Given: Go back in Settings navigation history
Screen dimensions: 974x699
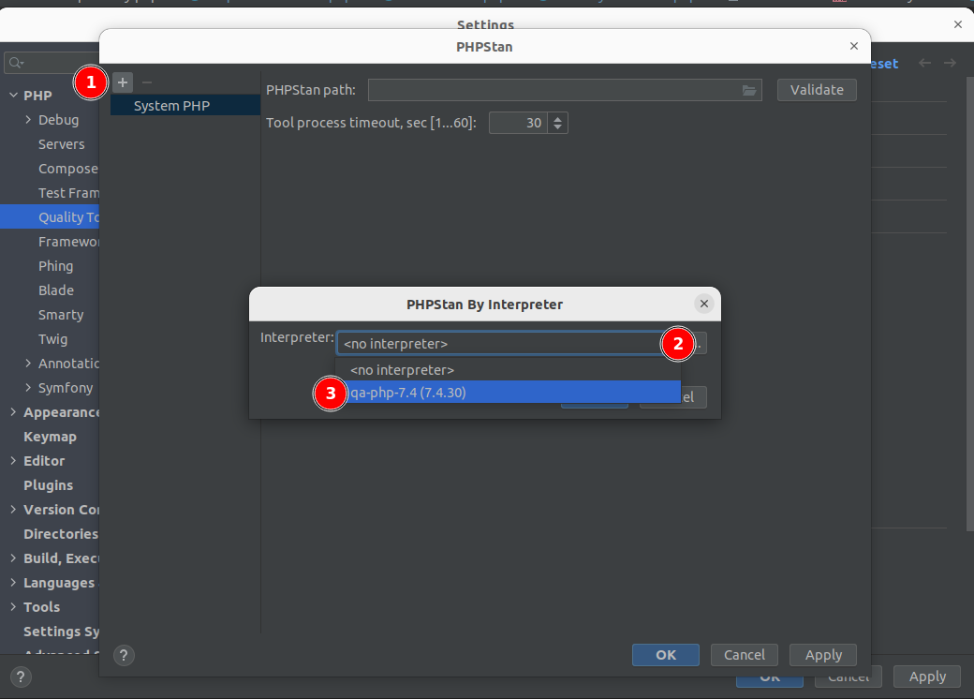Looking at the screenshot, I should click(925, 63).
